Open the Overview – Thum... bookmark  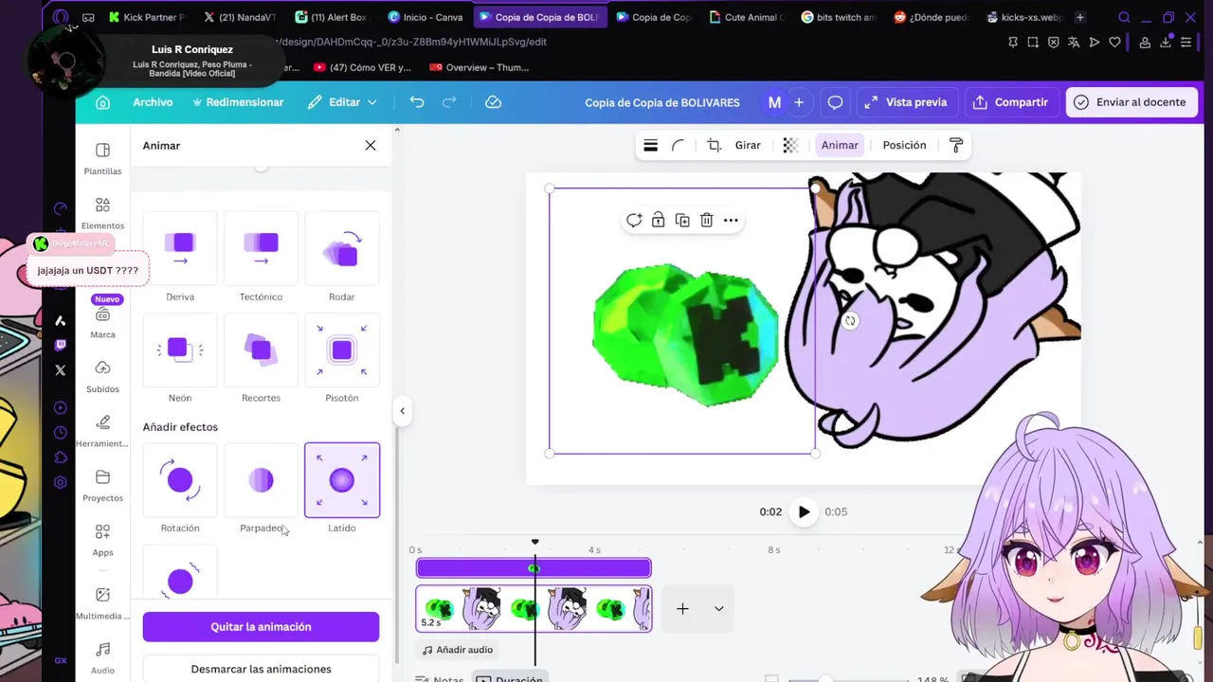coord(479,67)
